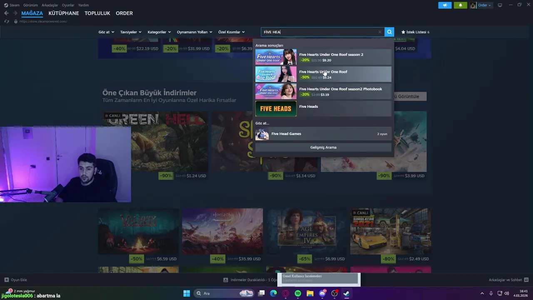Open the Order account dropdown

tap(485, 5)
